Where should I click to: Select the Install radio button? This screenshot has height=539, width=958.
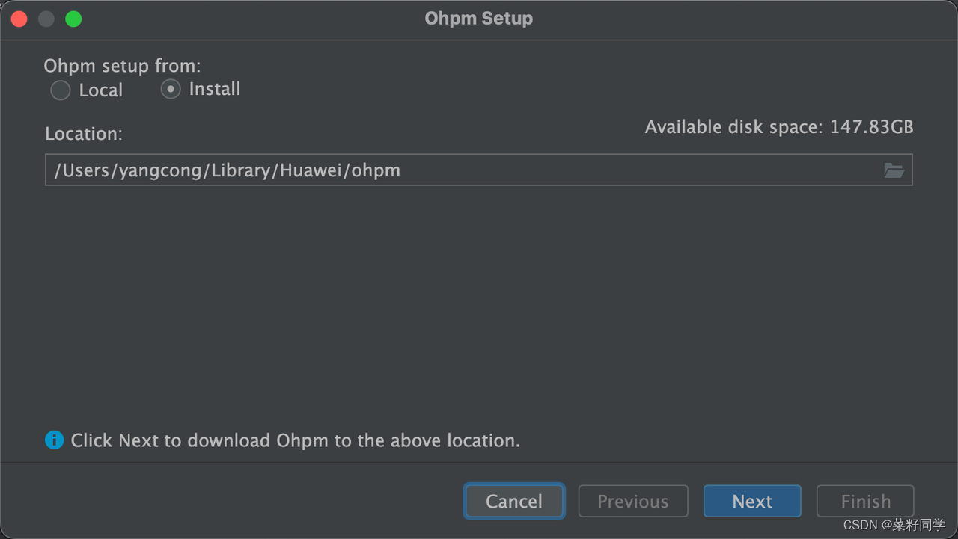pyautogui.click(x=171, y=90)
